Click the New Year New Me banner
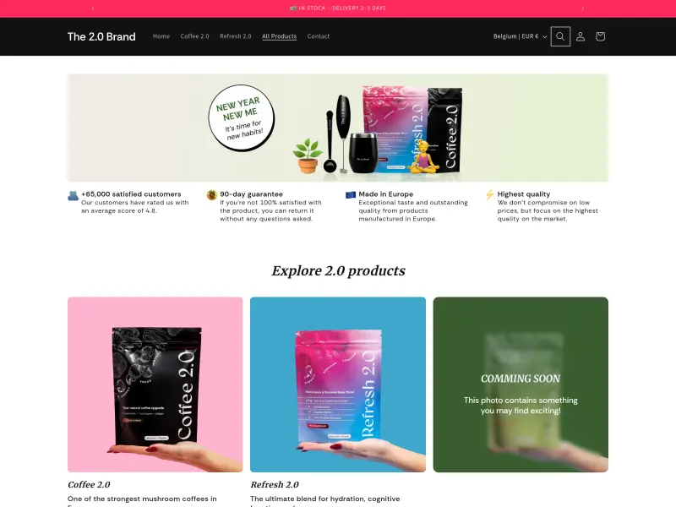This screenshot has height=507, width=676. [x=338, y=128]
